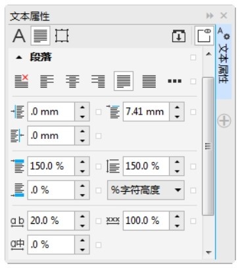
Task: Increase the 7.41 mm first-line indent value
Action: point(177,107)
